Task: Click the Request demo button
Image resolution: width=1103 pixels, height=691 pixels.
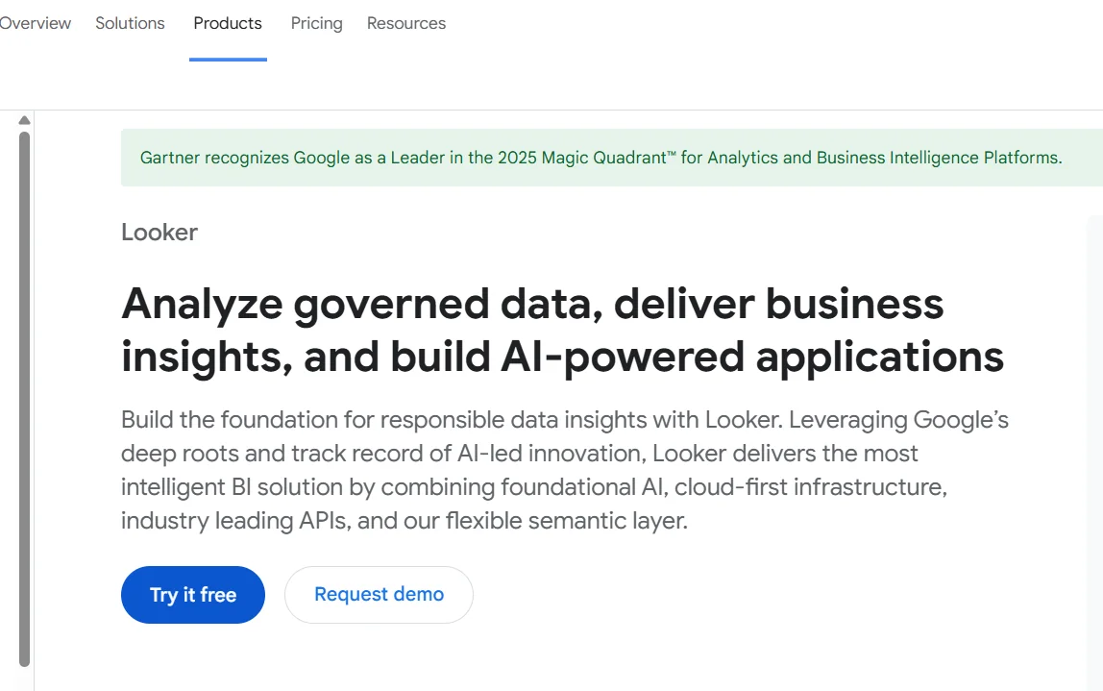Action: [x=379, y=595]
